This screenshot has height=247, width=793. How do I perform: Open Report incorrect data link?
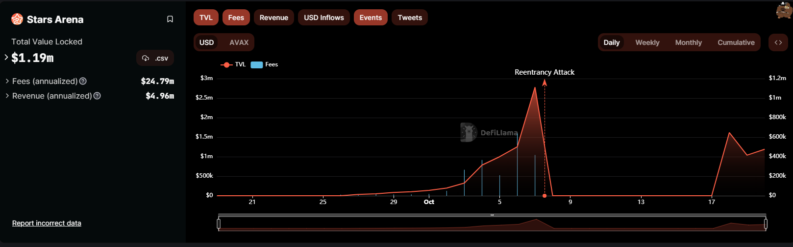coord(47,223)
